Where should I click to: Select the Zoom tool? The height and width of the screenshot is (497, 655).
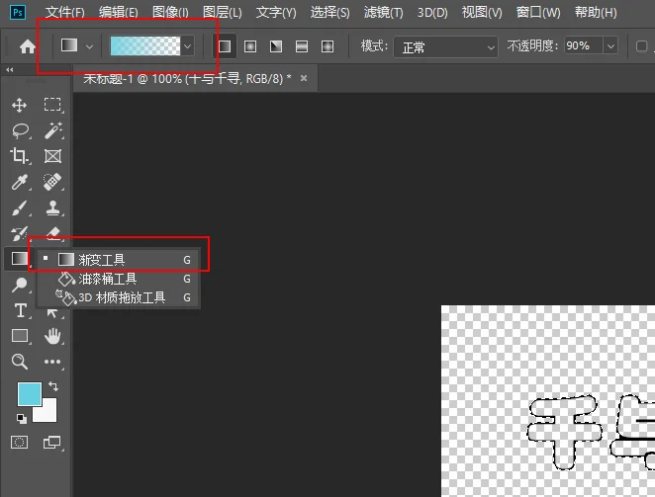point(19,362)
